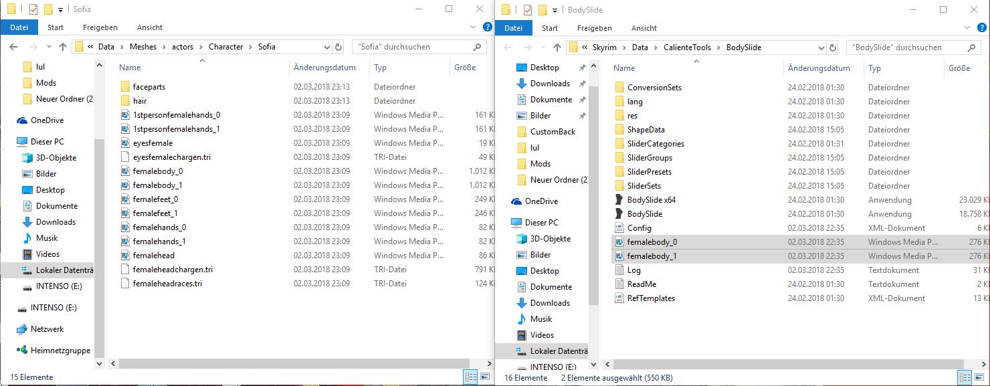Click the back arrow in BodySlide window
990x386 pixels.
click(x=508, y=47)
